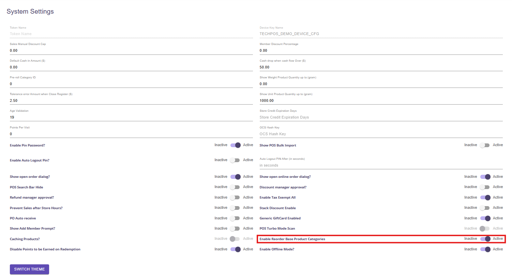Toggle Caching Products switch
The image size is (512, 279).
coord(235,239)
